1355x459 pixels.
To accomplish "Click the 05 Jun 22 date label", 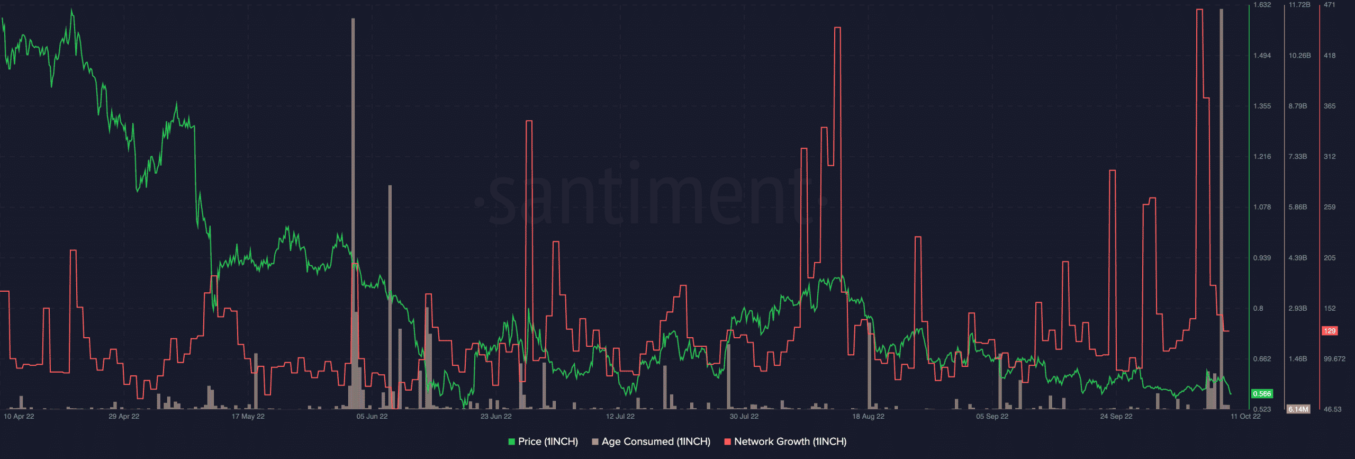I will pos(372,417).
